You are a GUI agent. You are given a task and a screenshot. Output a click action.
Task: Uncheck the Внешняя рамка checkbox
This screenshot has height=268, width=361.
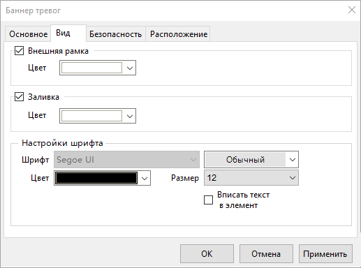(x=19, y=50)
